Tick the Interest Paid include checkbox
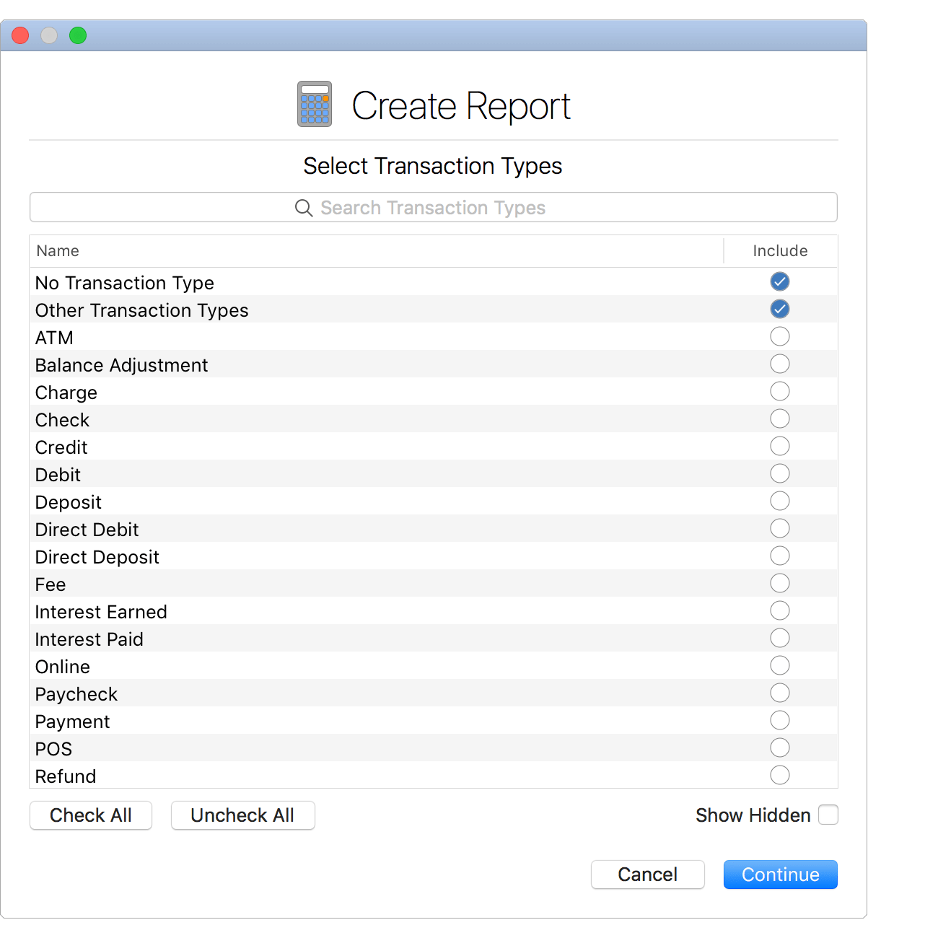Viewport: 938px width, 938px height. pos(780,638)
